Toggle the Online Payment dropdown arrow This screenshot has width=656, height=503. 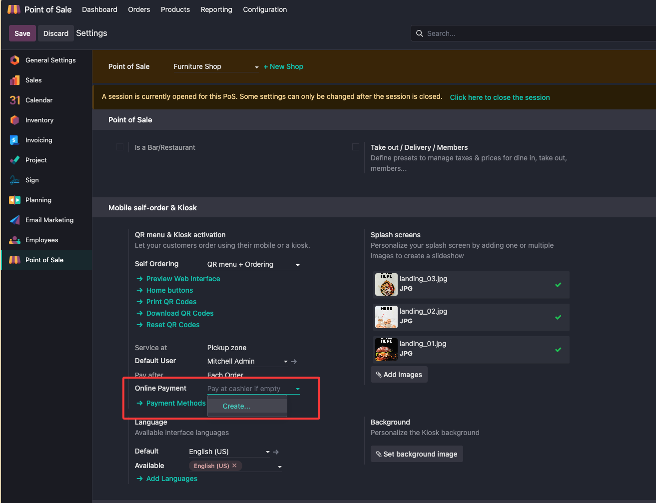tap(298, 389)
